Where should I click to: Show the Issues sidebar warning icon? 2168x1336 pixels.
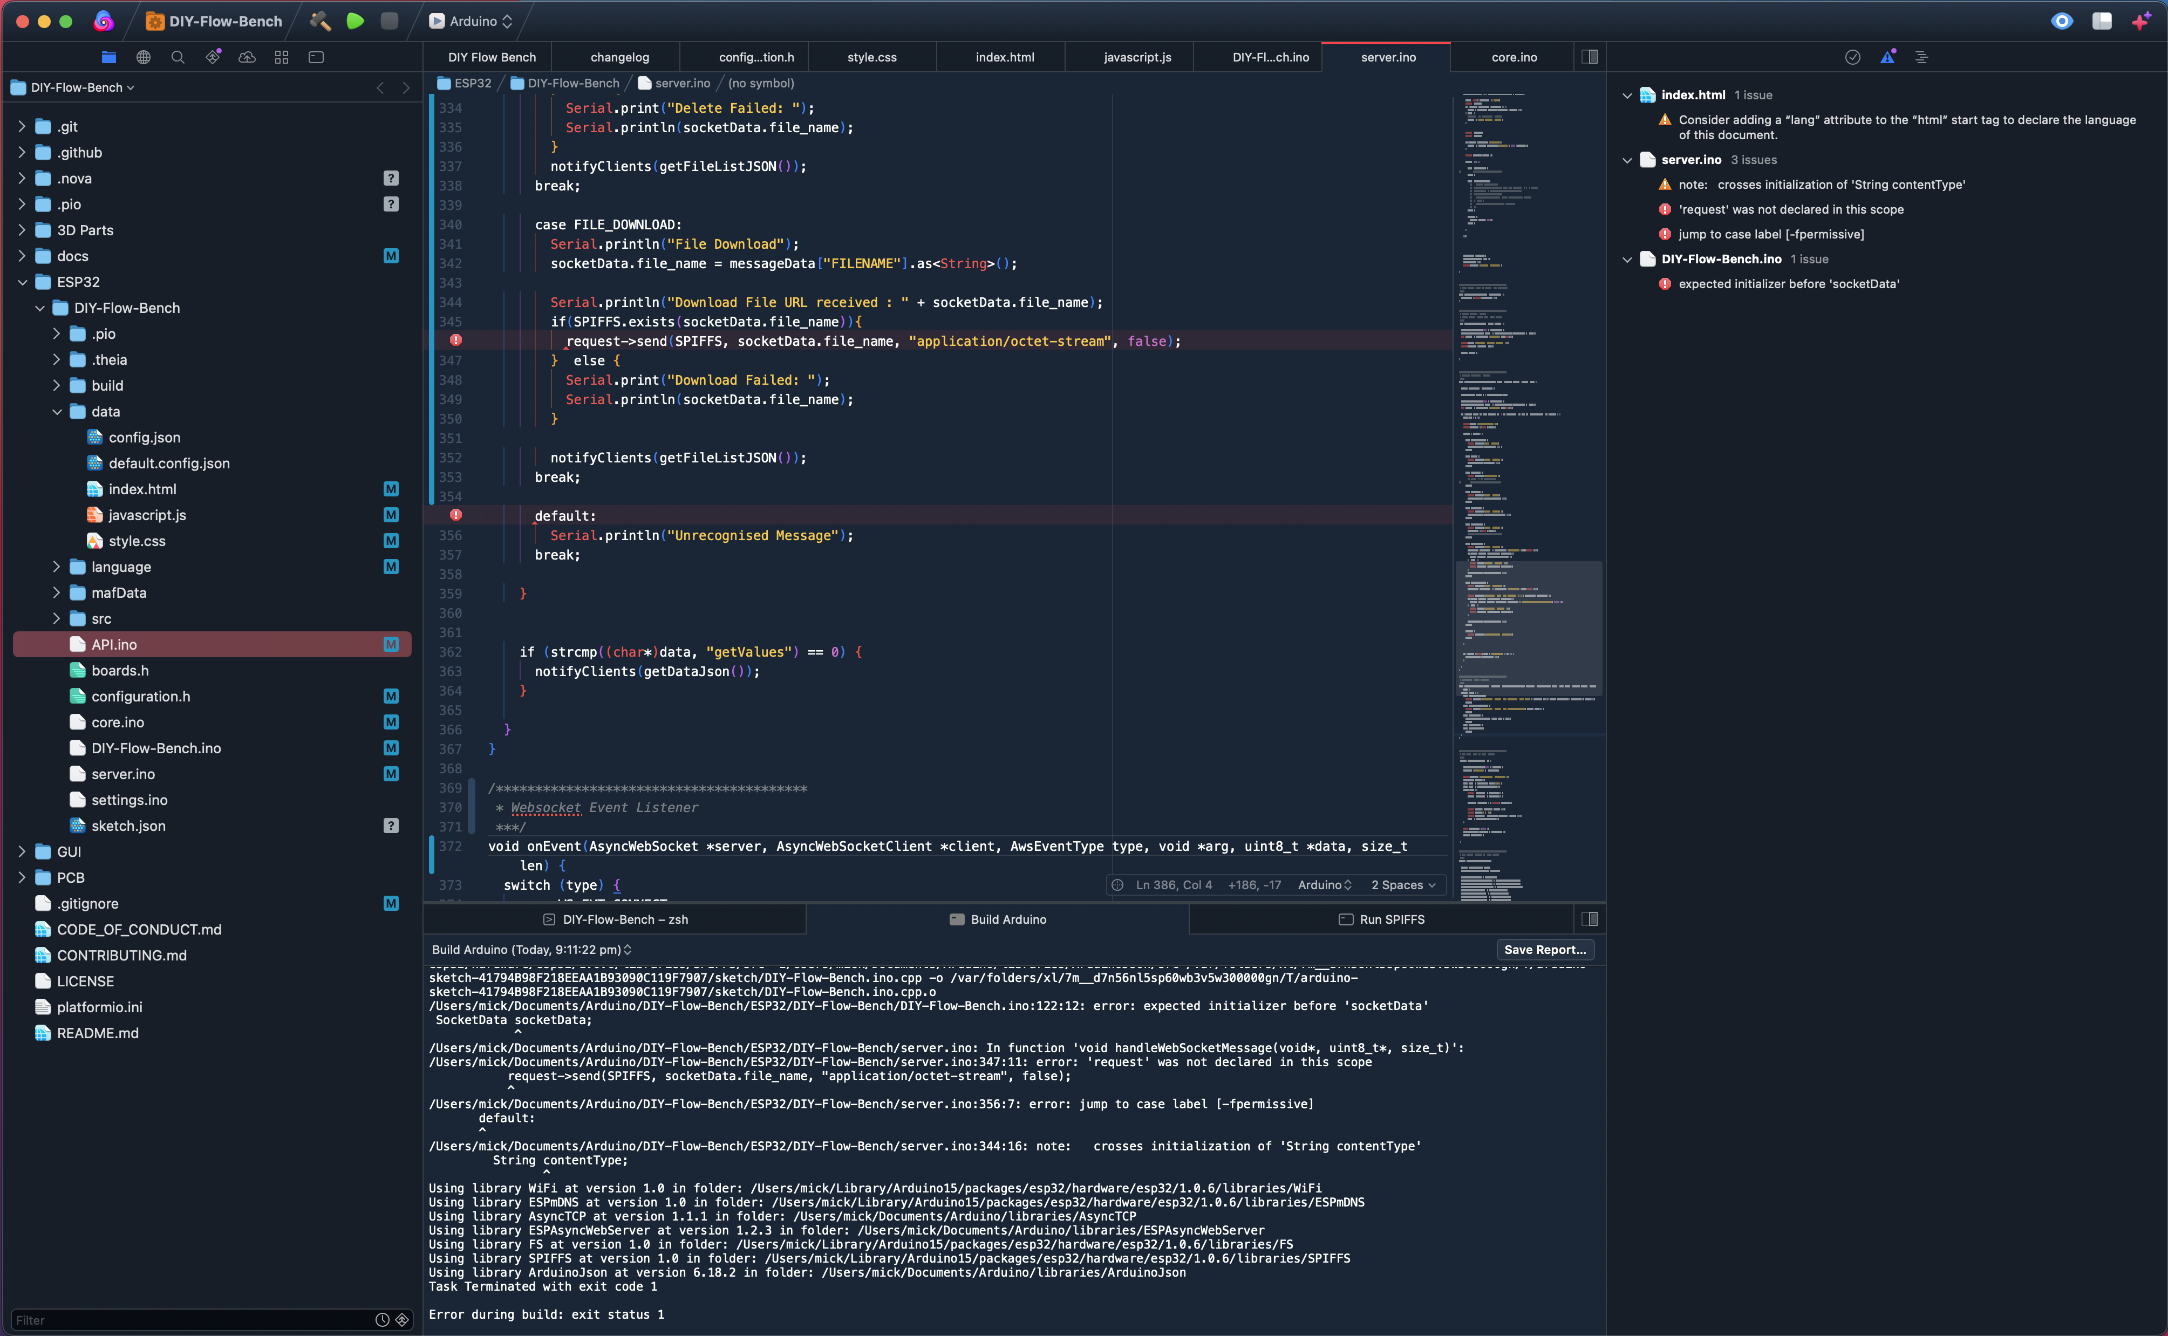1887,57
